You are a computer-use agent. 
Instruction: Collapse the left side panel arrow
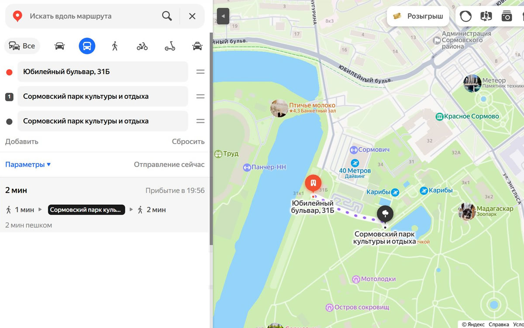[223, 16]
